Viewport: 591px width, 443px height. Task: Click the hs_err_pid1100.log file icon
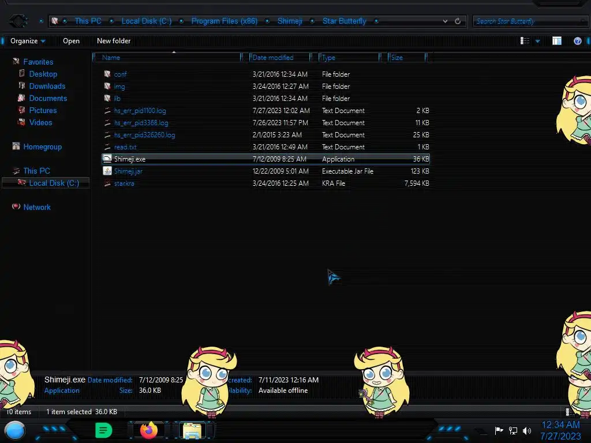click(107, 111)
